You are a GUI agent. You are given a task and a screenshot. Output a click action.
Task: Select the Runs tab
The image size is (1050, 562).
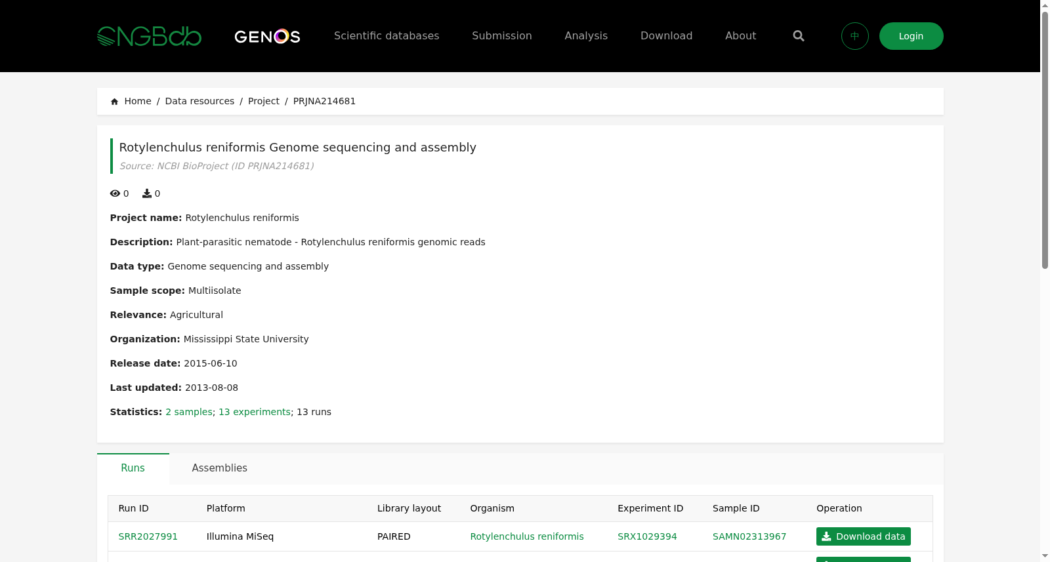(133, 468)
